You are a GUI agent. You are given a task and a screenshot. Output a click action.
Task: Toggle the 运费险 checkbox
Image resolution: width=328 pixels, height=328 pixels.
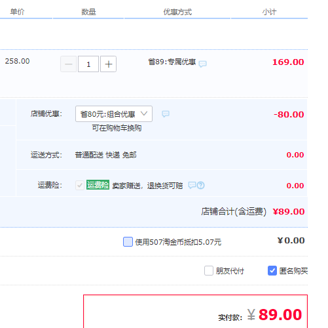[80, 185]
